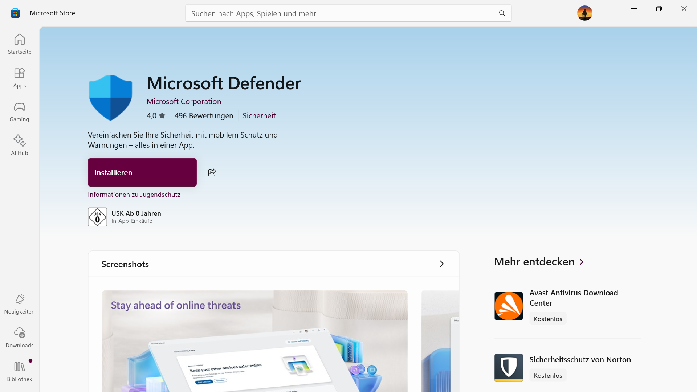Open the Startseite home page
Image resolution: width=697 pixels, height=392 pixels.
click(x=20, y=44)
